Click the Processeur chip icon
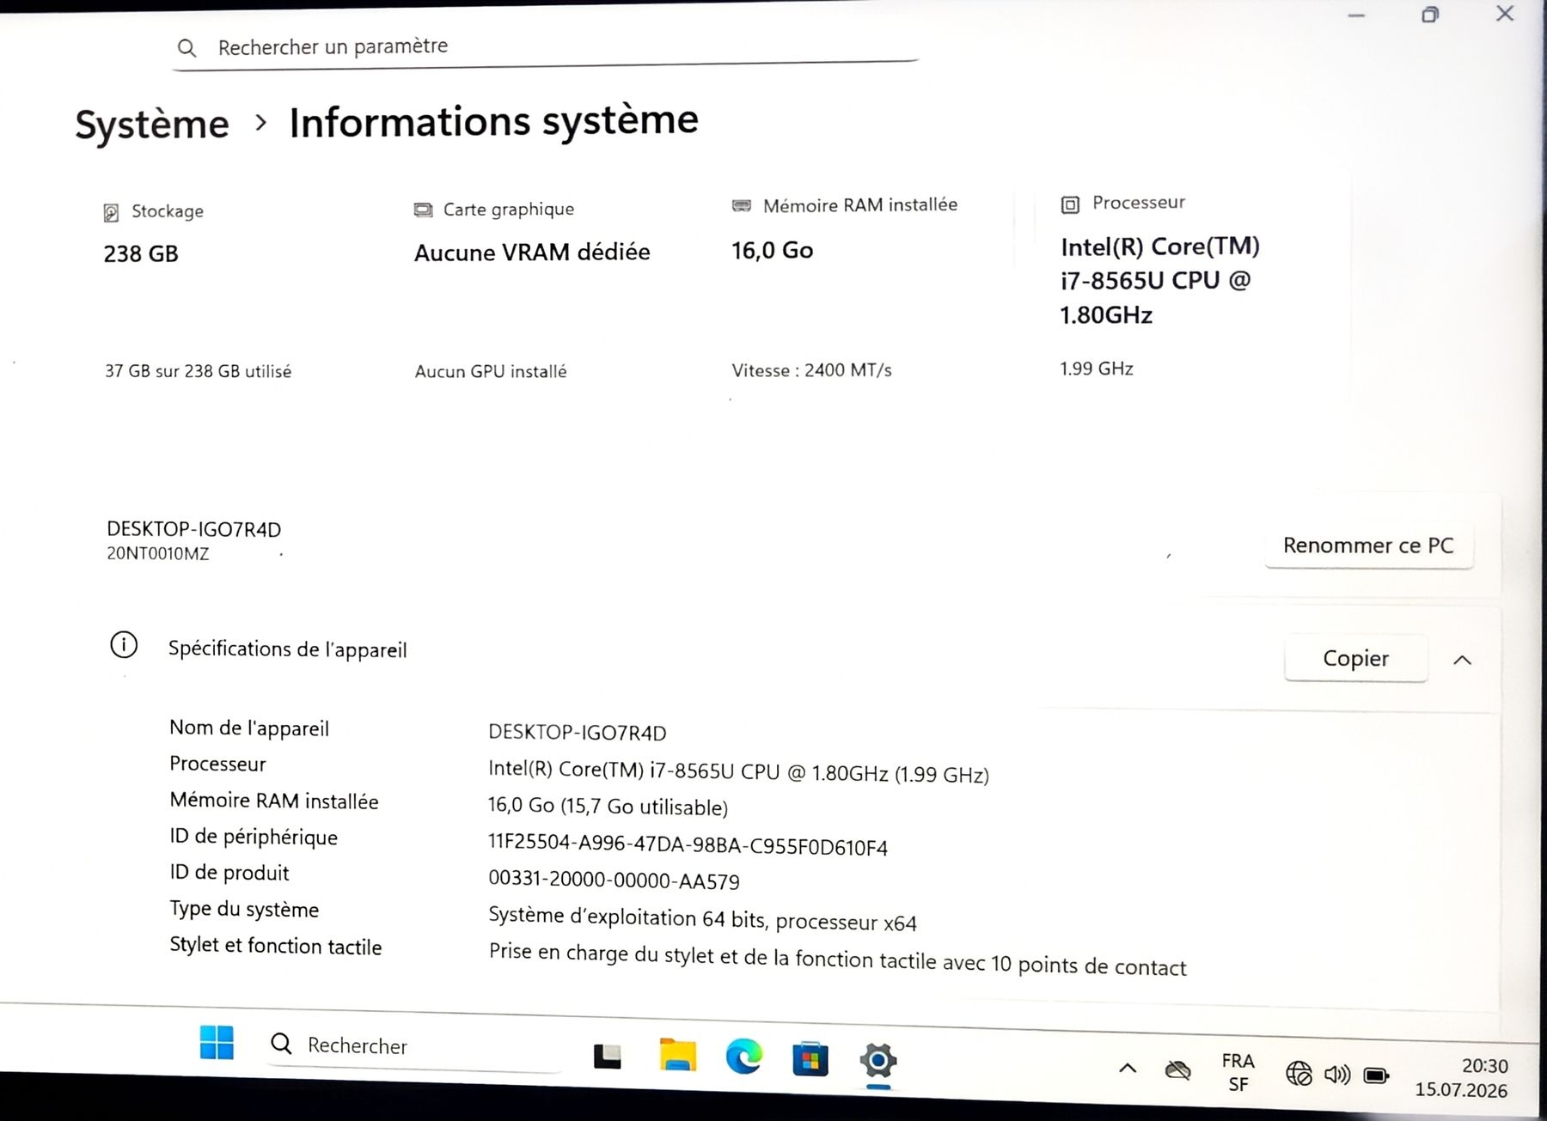1547x1121 pixels. (x=1070, y=204)
